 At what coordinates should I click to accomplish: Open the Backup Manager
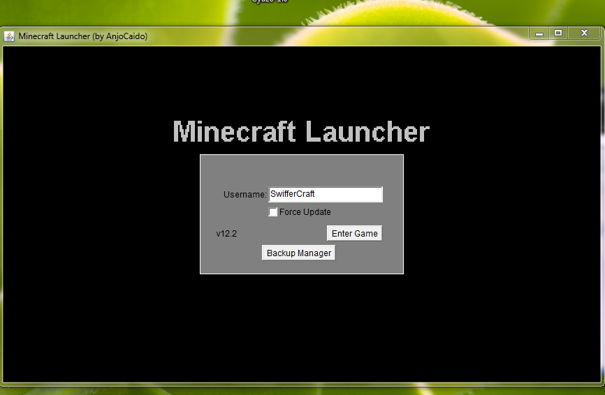[298, 253]
